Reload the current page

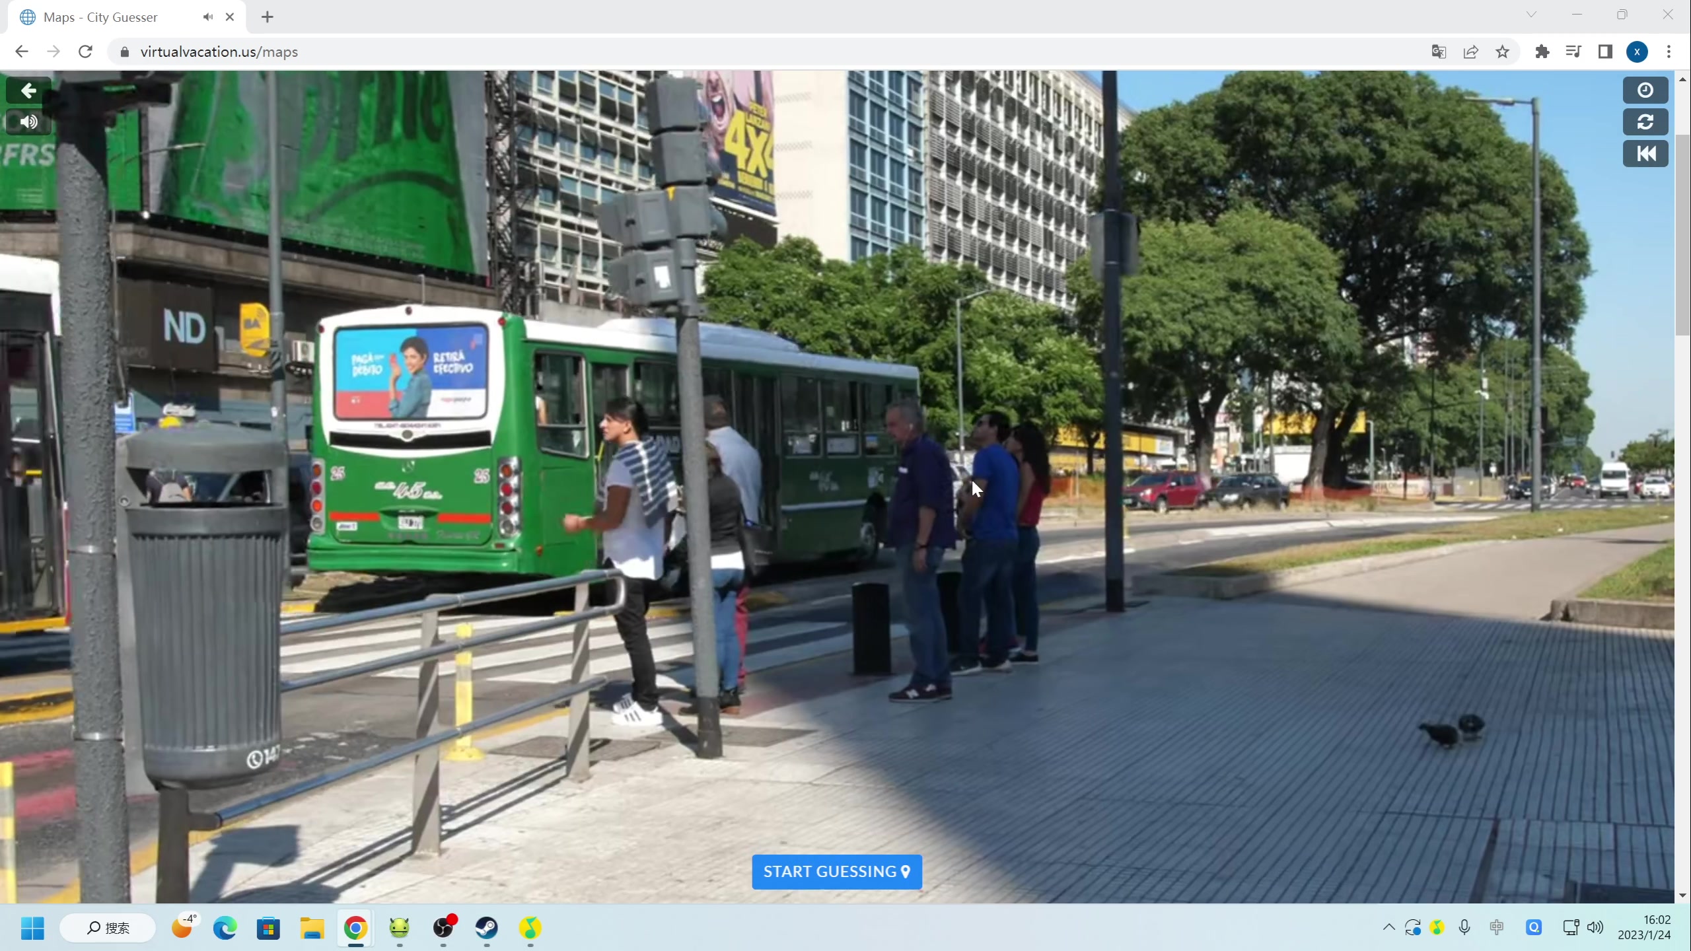click(85, 52)
